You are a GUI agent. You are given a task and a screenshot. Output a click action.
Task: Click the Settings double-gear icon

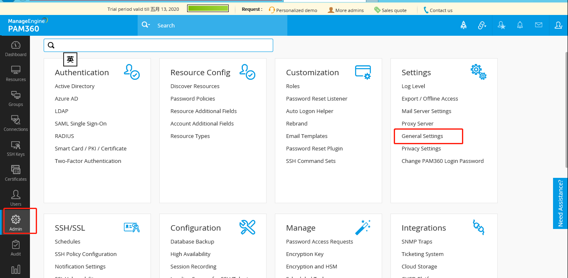pyautogui.click(x=479, y=72)
